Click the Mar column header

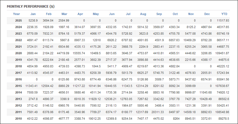[x=64, y=14]
